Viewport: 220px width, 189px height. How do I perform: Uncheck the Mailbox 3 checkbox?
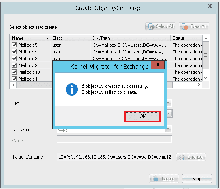14,59
